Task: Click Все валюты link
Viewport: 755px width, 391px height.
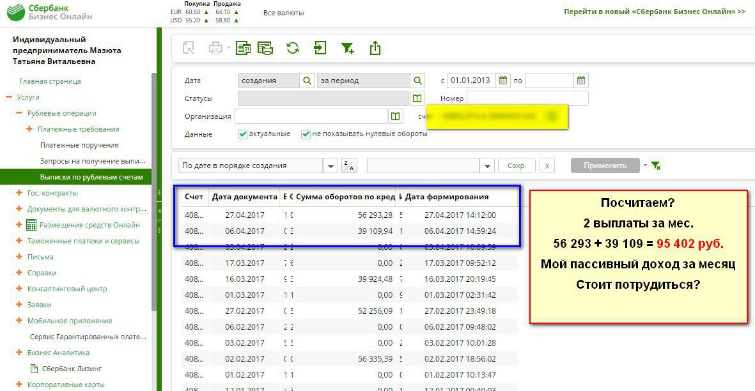Action: pos(284,13)
